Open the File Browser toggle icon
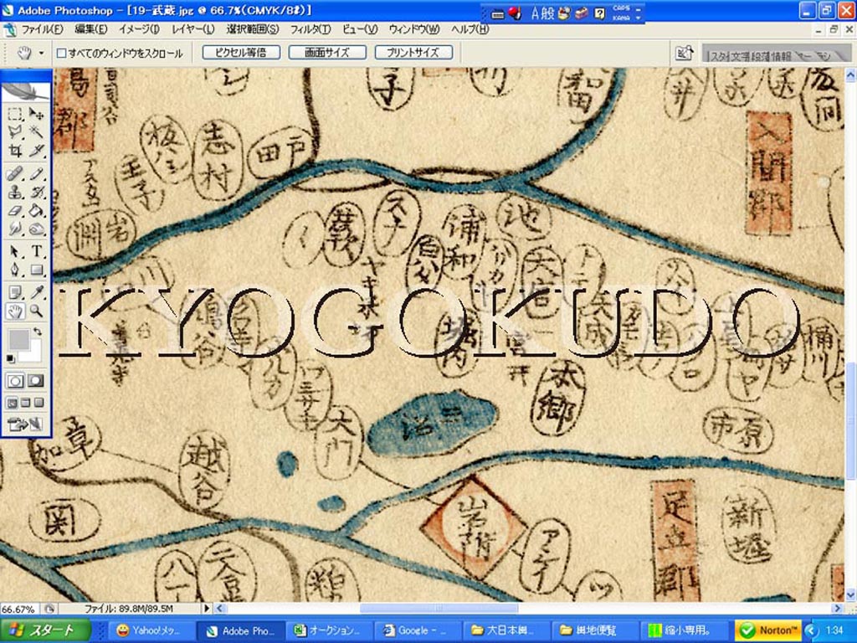857x643 pixels. pyautogui.click(x=684, y=53)
